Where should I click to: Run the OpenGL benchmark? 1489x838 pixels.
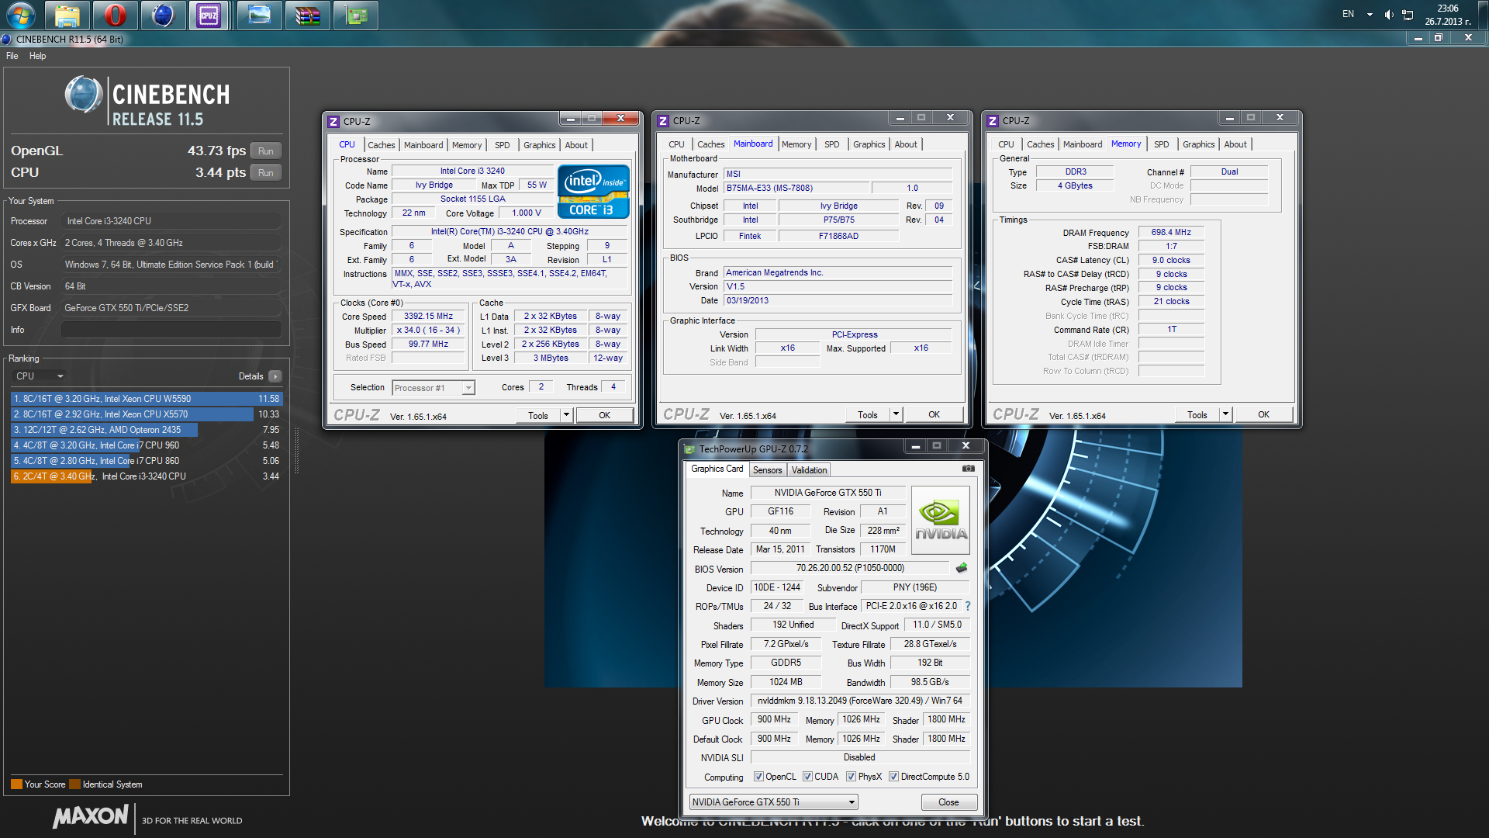pyautogui.click(x=265, y=151)
